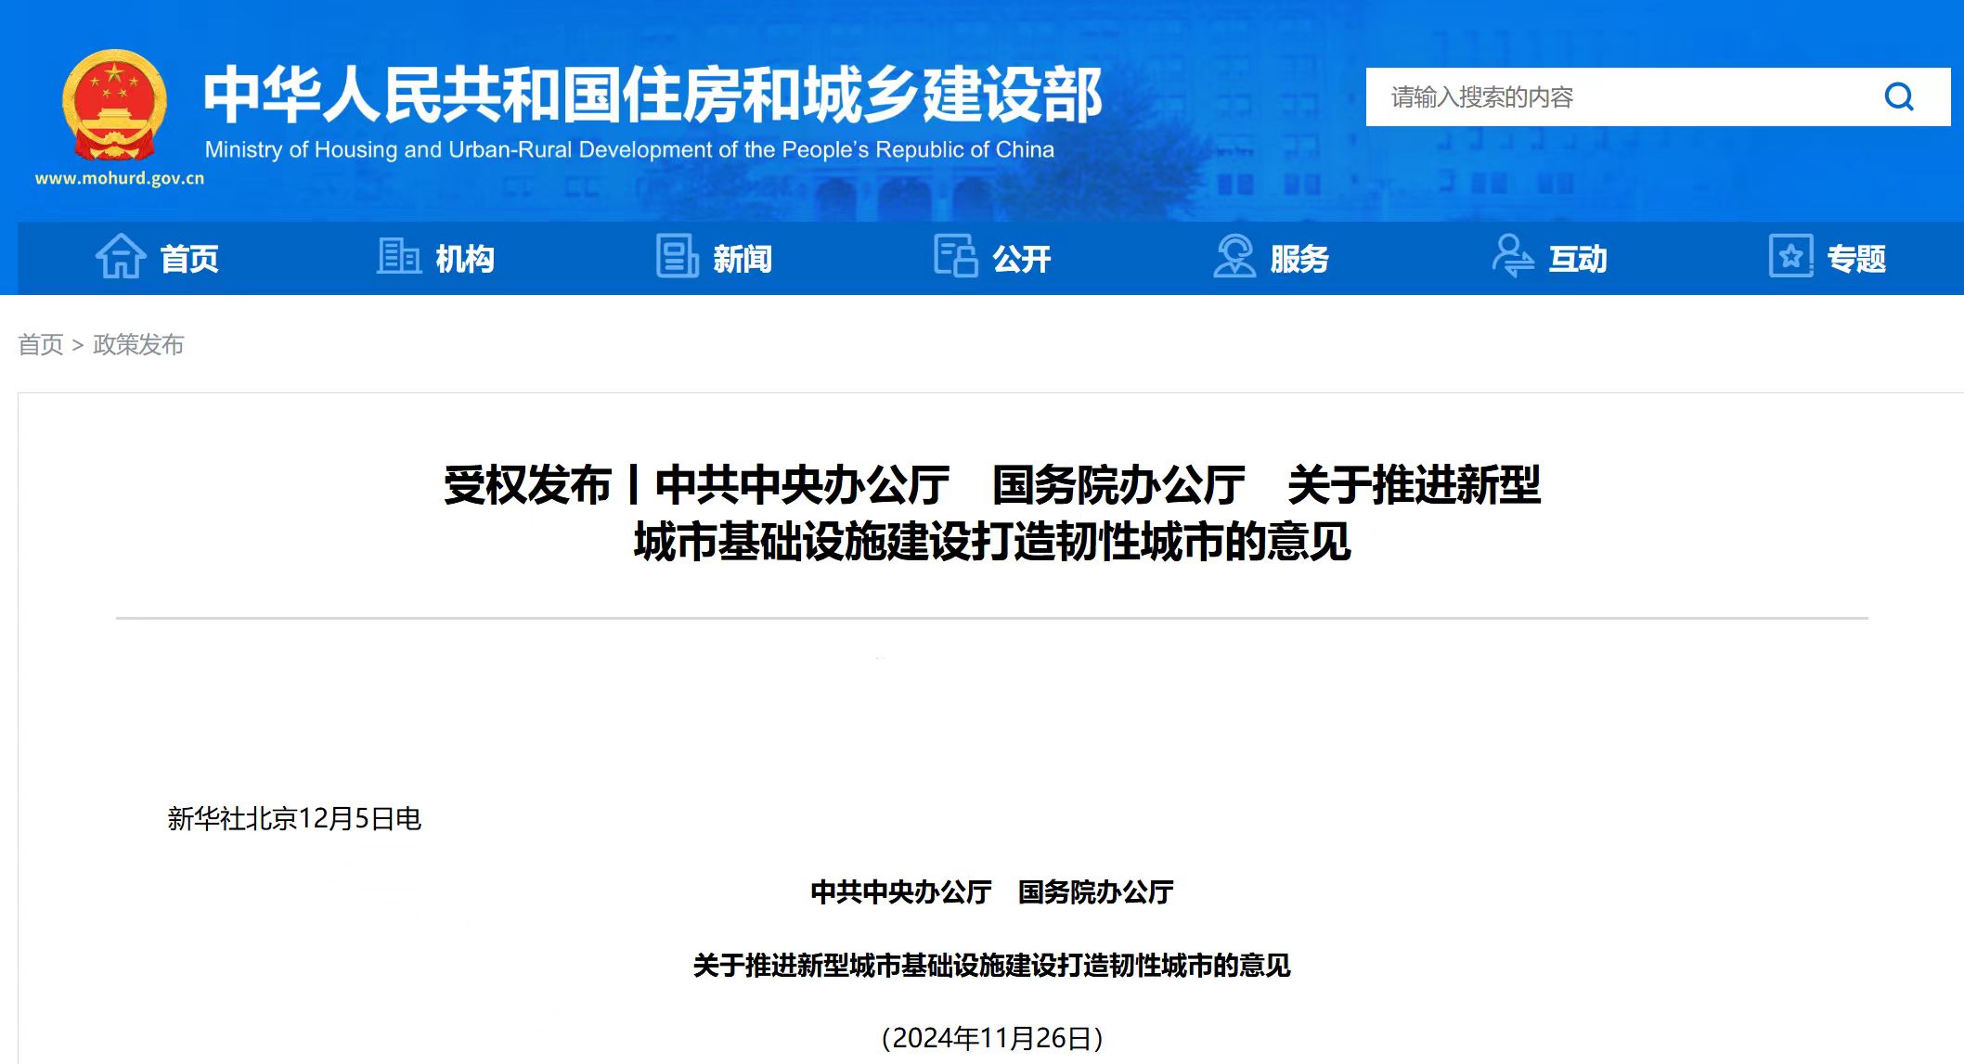
Task: Click the bold subtitle 关于推进新型城市基础设施建设打造韧性城市的意见
Action: [991, 966]
